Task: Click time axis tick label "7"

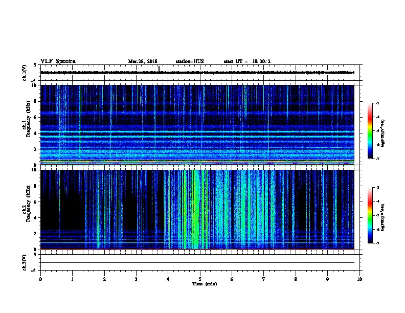Action: (x=264, y=279)
